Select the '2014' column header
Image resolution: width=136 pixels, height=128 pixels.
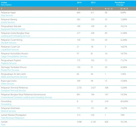(79, 3)
